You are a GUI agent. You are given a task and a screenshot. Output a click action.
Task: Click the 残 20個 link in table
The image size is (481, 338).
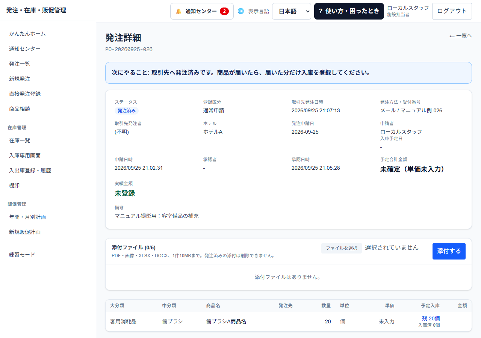tap(431, 318)
